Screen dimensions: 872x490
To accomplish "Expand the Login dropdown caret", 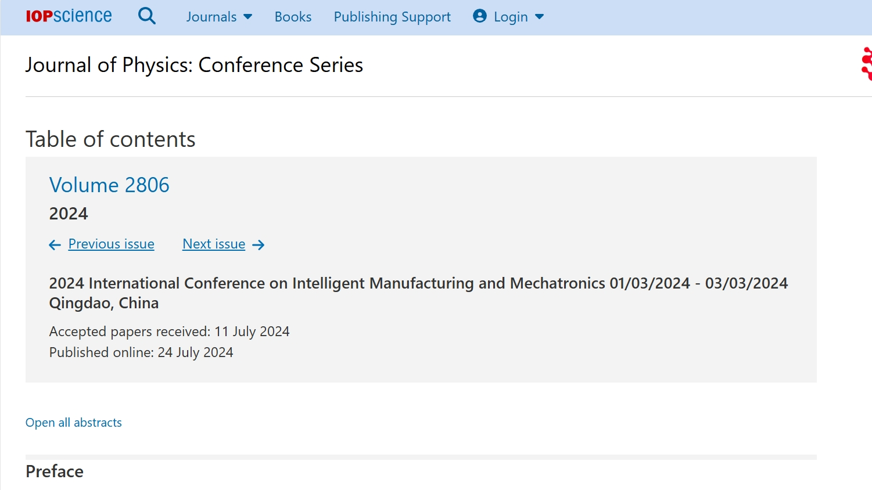I will [x=540, y=17].
